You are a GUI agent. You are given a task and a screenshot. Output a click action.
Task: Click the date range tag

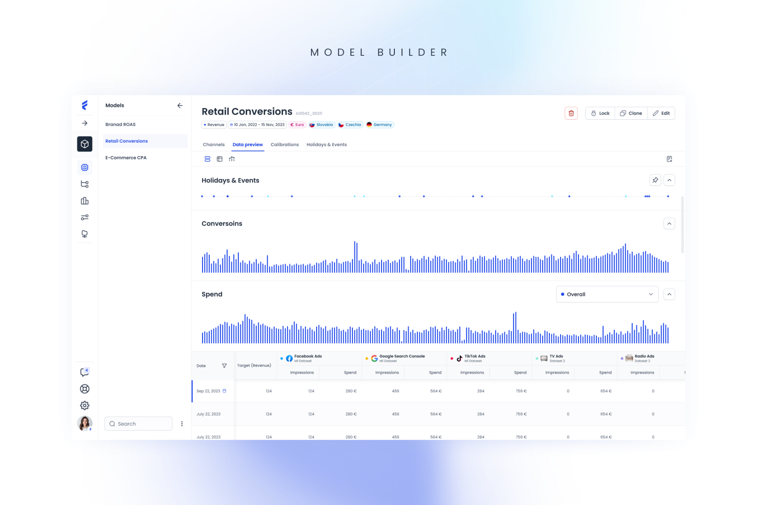click(257, 125)
